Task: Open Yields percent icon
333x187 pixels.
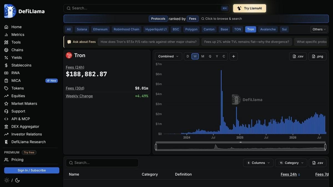Action: pos(6,58)
